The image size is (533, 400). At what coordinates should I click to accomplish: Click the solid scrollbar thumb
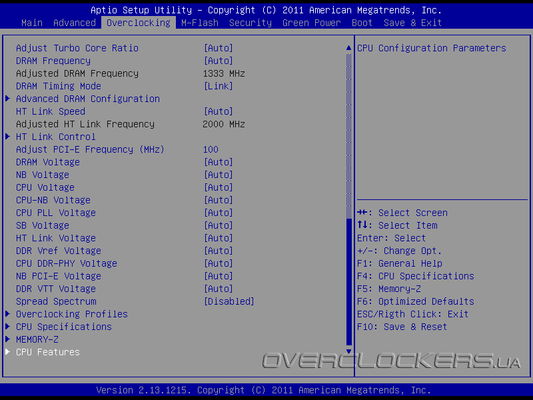coord(348,282)
